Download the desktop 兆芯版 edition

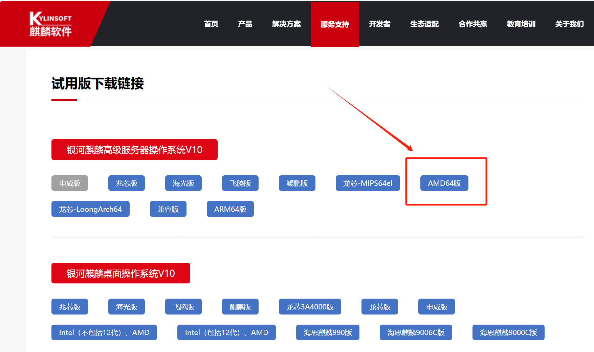pos(70,307)
